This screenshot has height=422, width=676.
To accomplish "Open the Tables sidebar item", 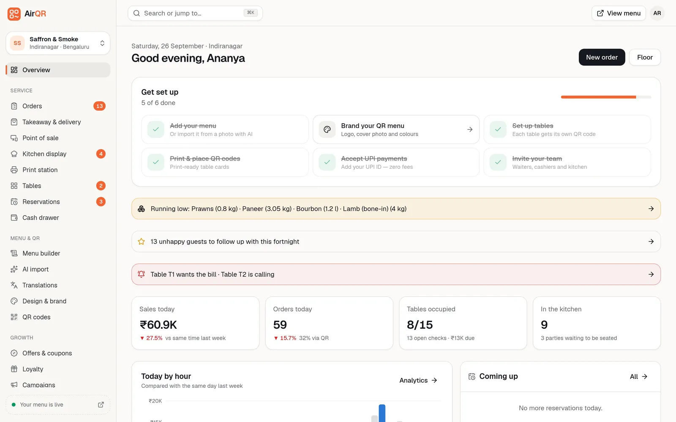I will (x=58, y=186).
